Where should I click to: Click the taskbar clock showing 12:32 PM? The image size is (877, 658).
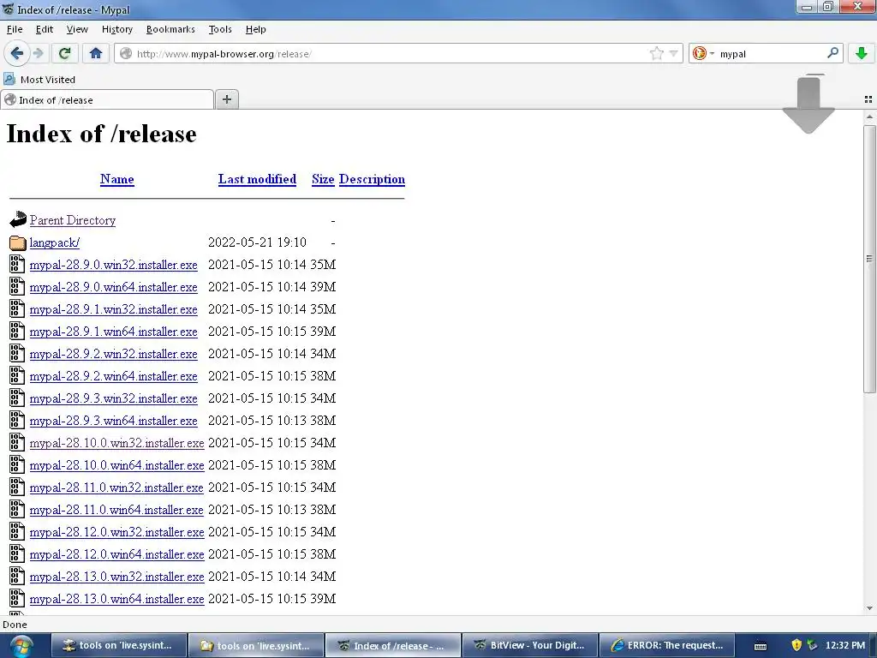[845, 646]
